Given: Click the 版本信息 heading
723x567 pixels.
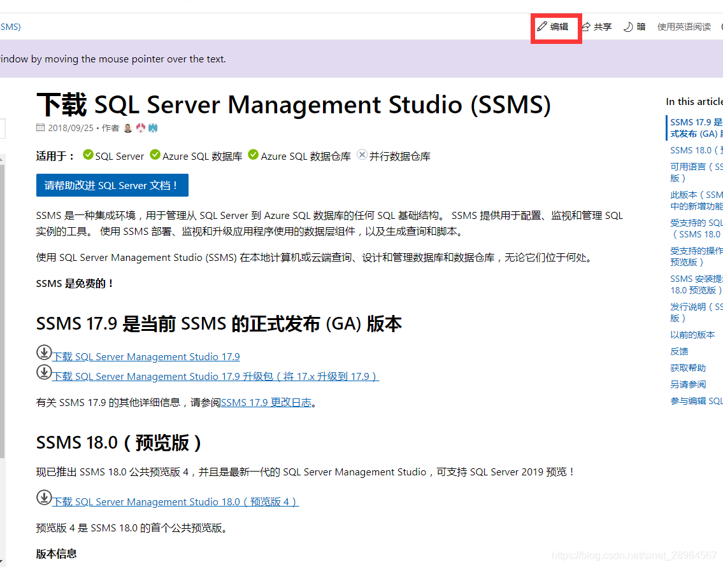Looking at the screenshot, I should 56,554.
